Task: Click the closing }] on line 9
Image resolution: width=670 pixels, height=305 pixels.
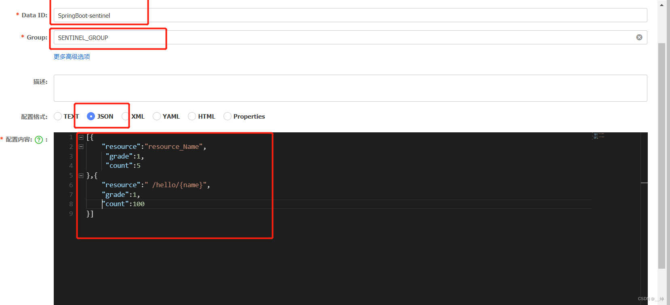Action: point(90,213)
